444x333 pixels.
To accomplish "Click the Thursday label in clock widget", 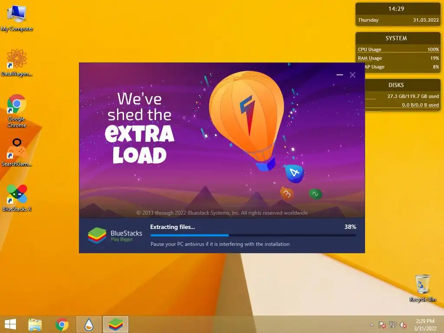I will 368,20.
